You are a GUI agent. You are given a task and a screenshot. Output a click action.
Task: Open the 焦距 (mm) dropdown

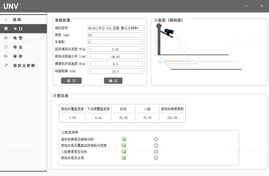point(116,35)
